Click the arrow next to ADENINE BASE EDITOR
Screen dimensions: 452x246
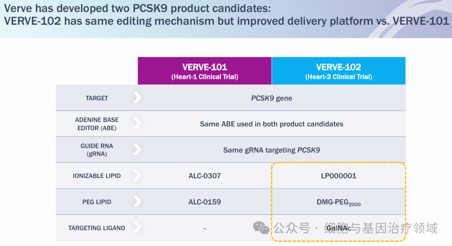(137, 124)
